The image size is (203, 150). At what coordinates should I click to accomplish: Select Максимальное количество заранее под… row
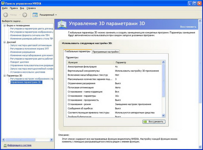click(114, 79)
